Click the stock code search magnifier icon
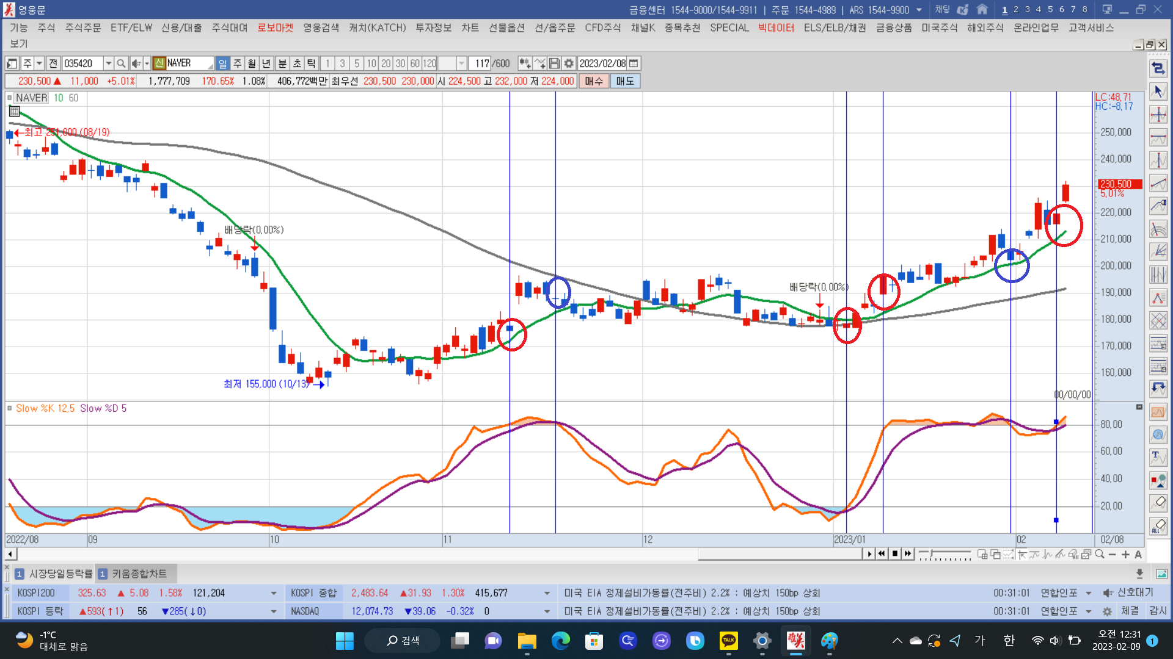This screenshot has height=659, width=1173. pyautogui.click(x=121, y=63)
